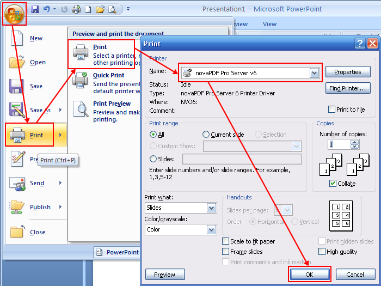Click the handouts layout preview thumbnail
Image resolution: width=381 pixels, height=286 pixels.
pyautogui.click(x=341, y=216)
